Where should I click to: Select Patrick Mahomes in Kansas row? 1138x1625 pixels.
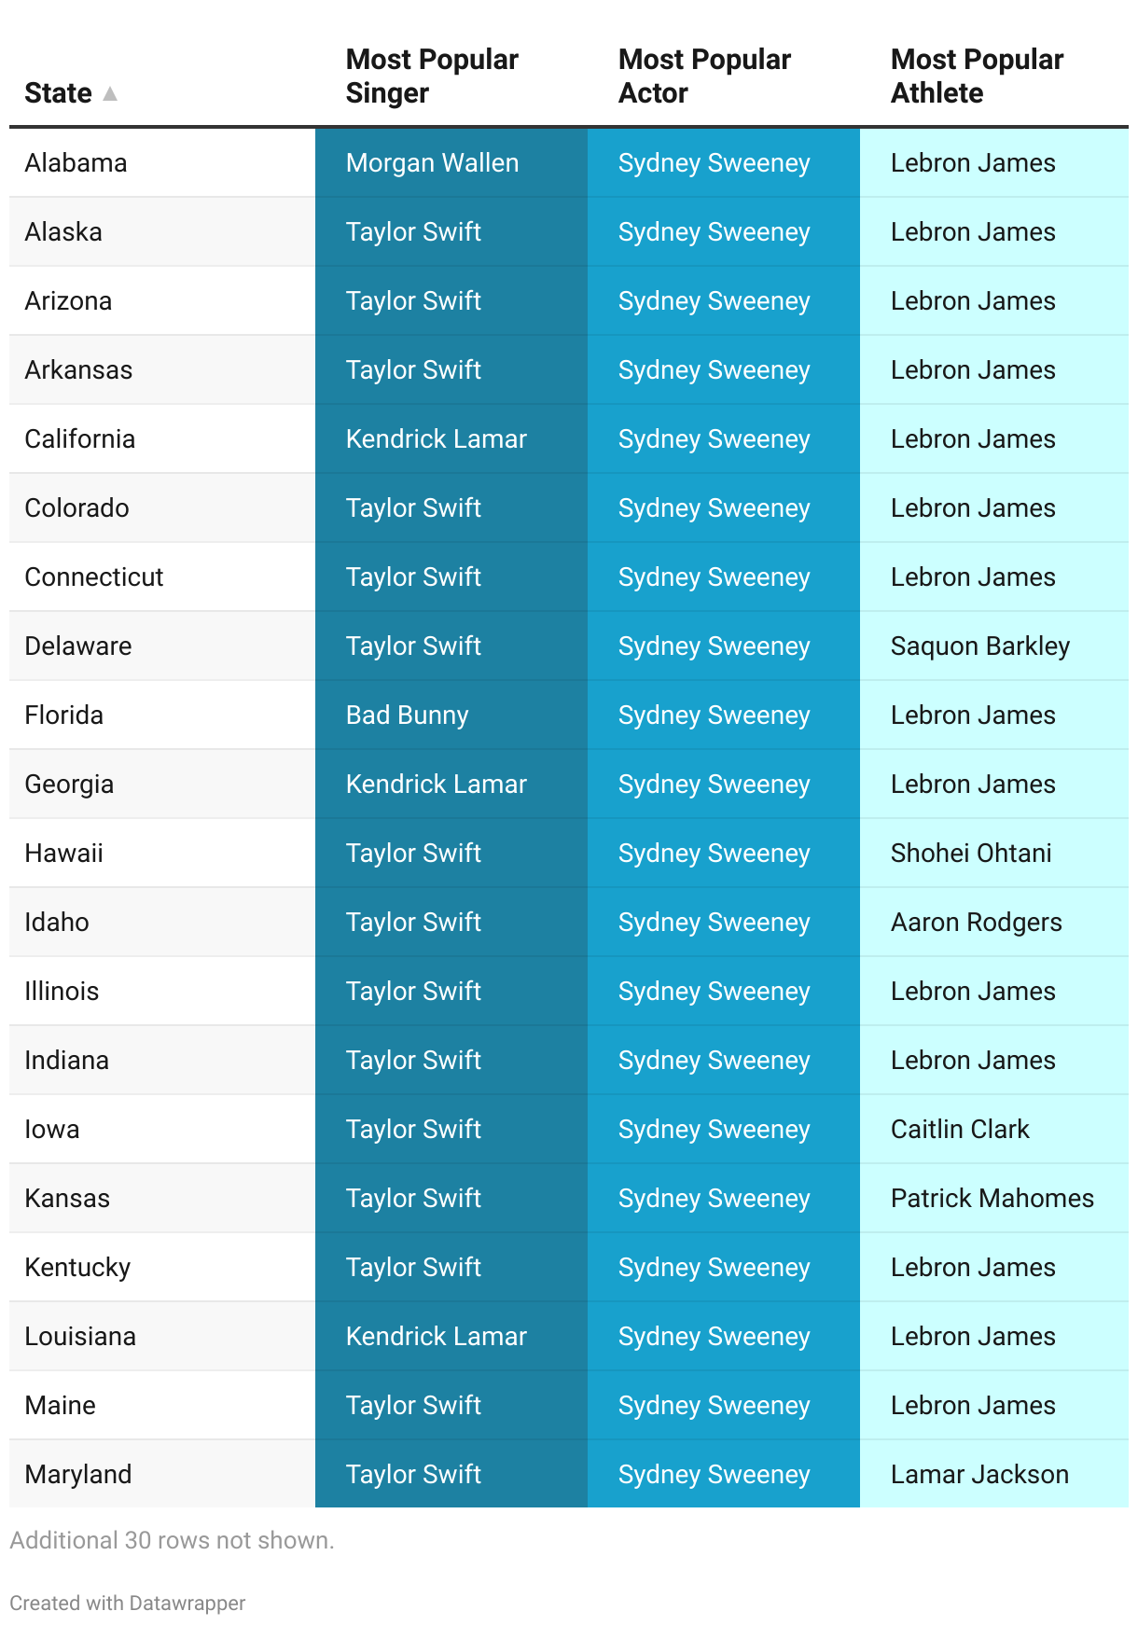tap(994, 1198)
